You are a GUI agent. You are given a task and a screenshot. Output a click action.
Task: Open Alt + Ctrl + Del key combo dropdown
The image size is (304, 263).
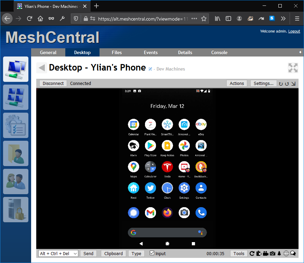[58, 253]
